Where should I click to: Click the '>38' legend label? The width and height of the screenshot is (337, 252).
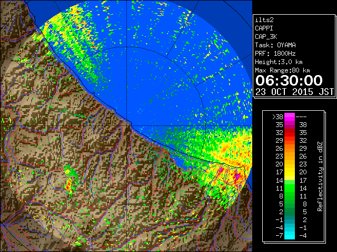277,117
